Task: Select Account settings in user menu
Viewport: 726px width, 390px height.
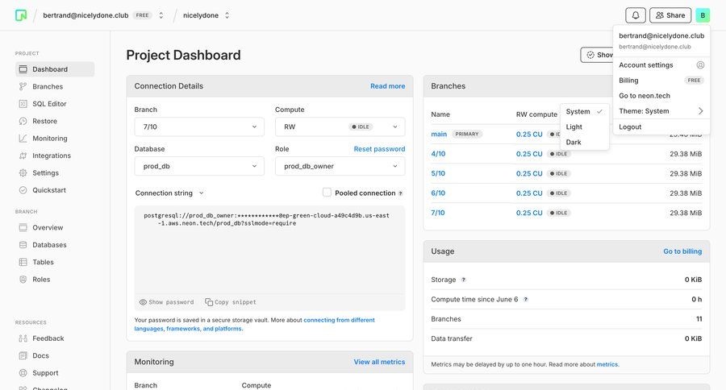Action: click(661, 65)
